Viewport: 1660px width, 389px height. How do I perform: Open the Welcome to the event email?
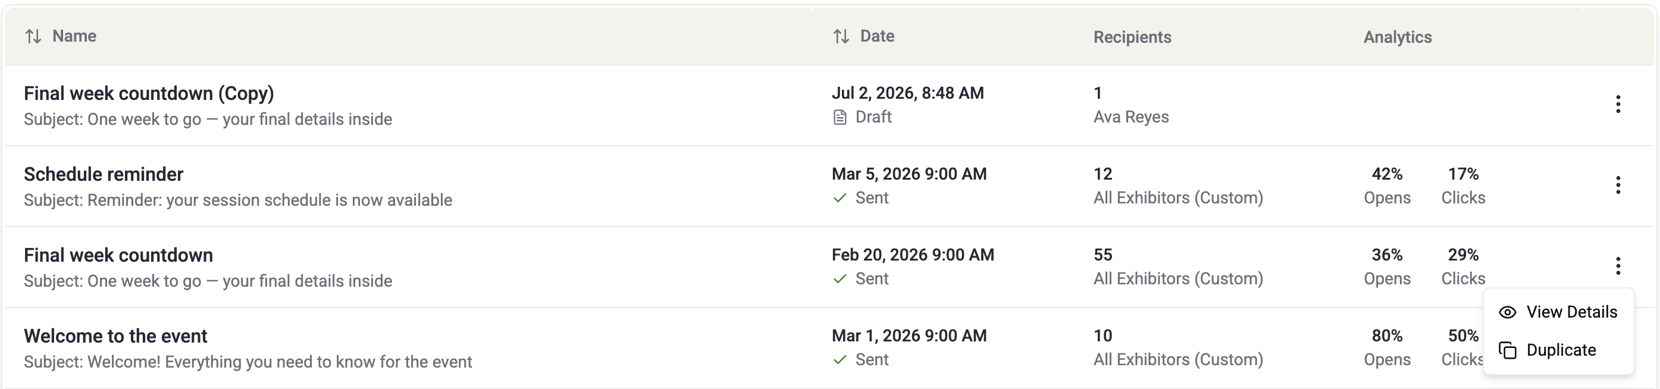point(115,336)
